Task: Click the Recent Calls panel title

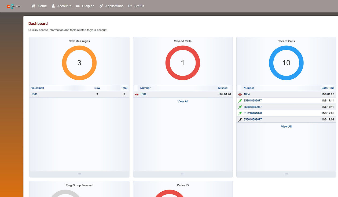Action: tap(286, 41)
